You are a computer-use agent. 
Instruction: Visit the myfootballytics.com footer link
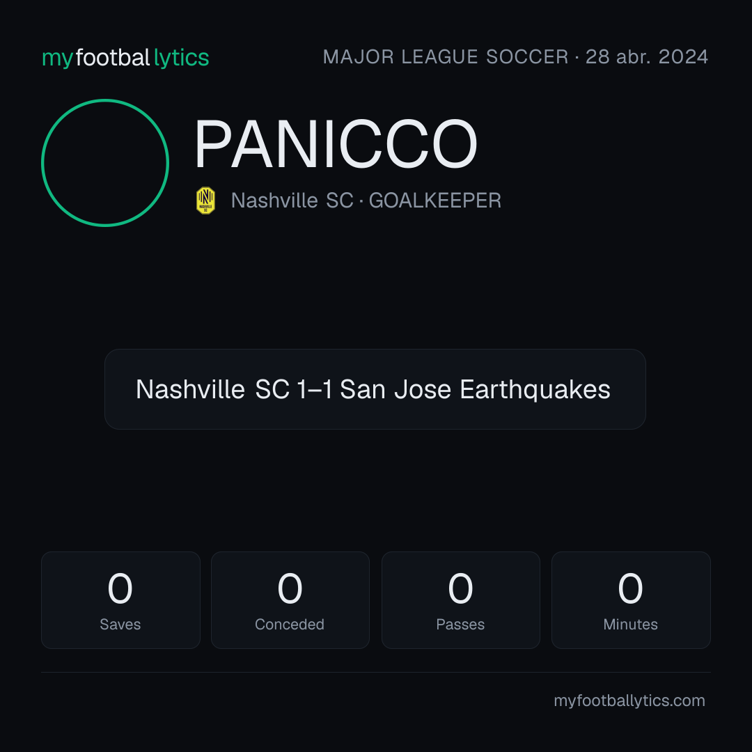point(629,700)
